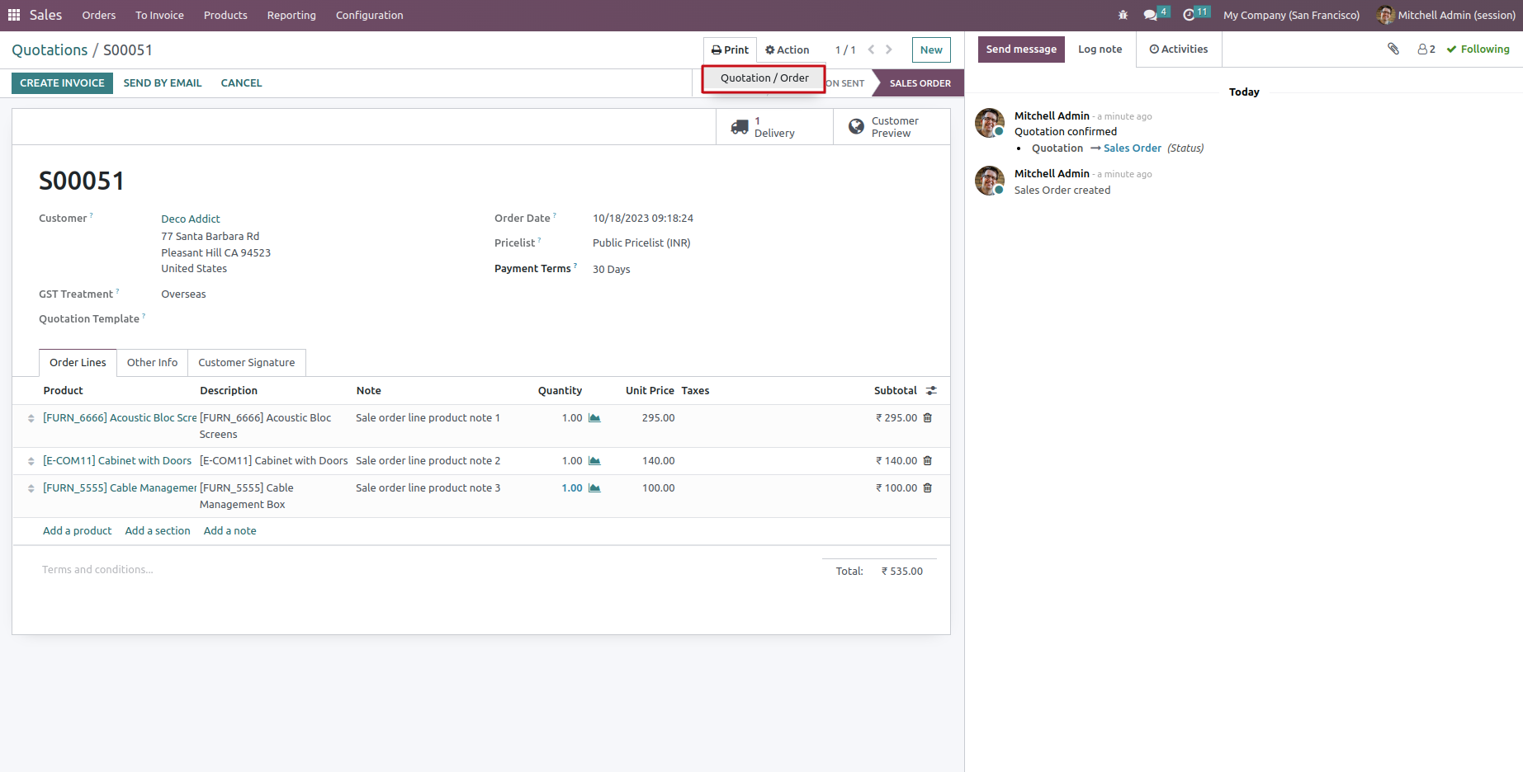Screen dimensions: 1523x772
Task: Delete the Acoustic Bloc Screens line
Action: (928, 418)
